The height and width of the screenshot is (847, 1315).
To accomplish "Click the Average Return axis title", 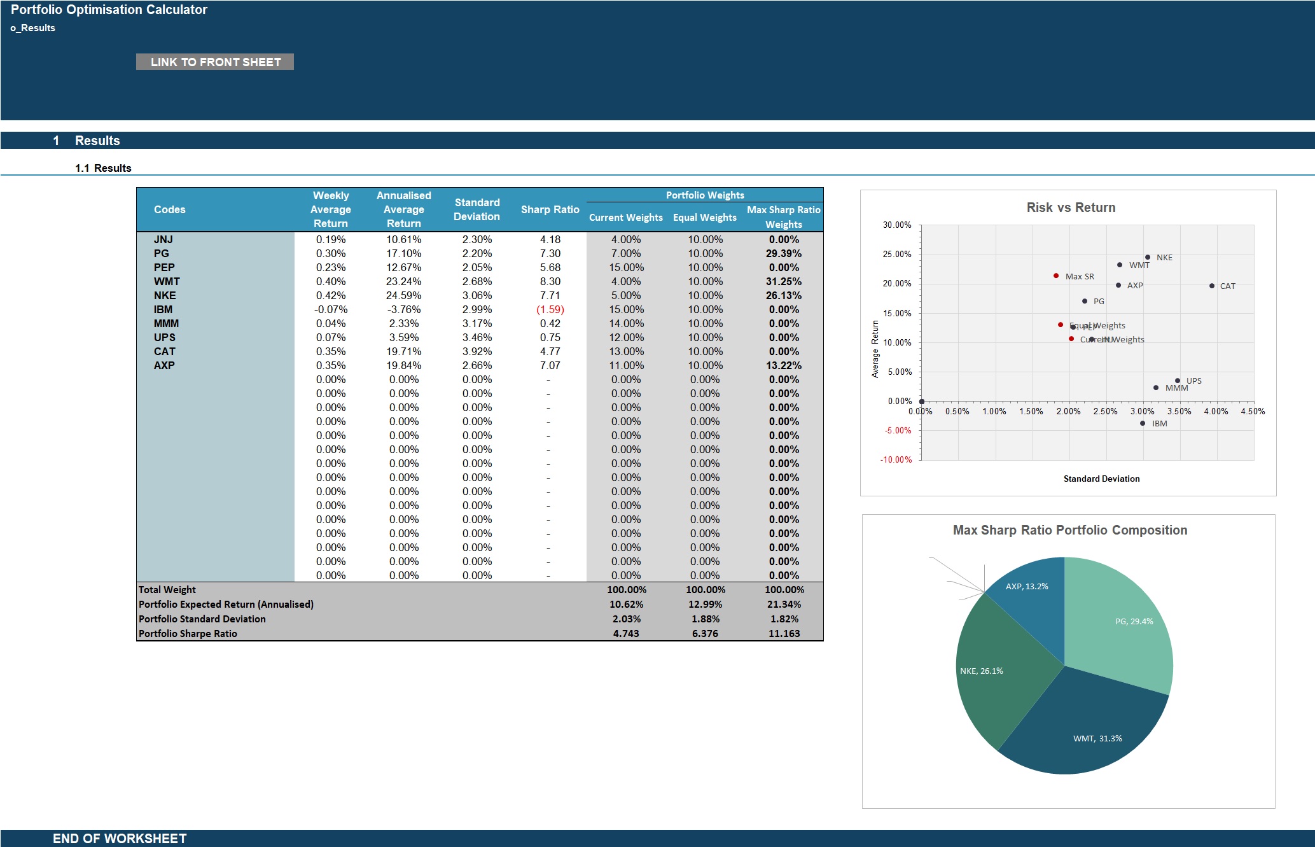I will pos(875,349).
